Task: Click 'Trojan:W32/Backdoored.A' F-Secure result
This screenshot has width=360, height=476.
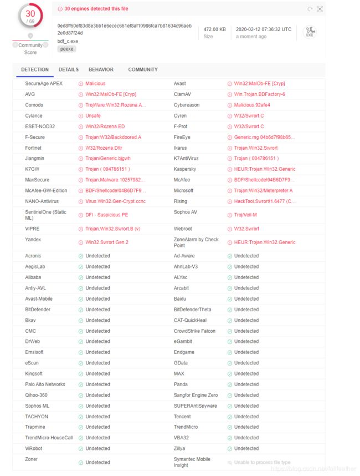Action: tap(114, 137)
